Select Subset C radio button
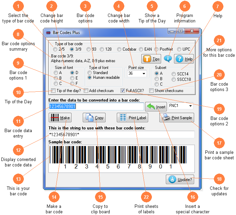 (x=157, y=84)
